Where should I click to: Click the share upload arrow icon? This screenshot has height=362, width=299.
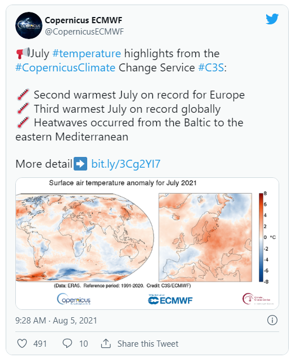[106, 343]
